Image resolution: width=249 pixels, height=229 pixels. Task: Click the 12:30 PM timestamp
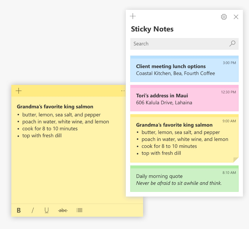pyautogui.click(x=228, y=92)
